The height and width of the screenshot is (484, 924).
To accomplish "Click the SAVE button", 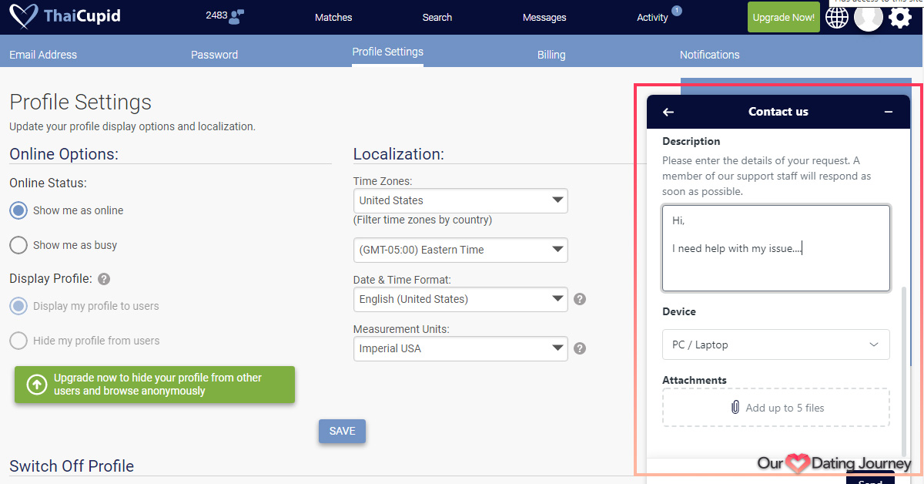I will [343, 432].
